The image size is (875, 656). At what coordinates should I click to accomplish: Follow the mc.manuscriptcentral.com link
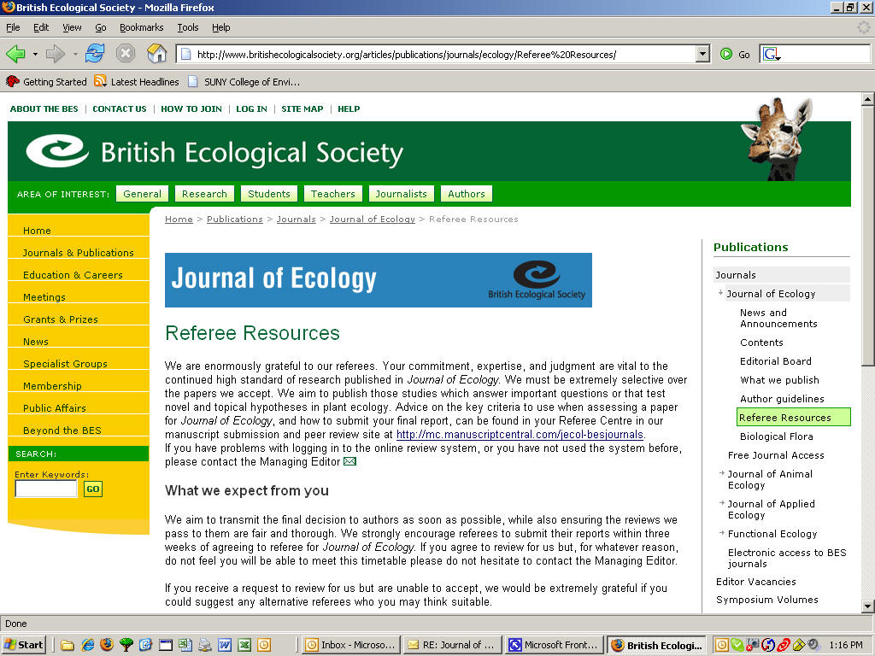pyautogui.click(x=520, y=435)
